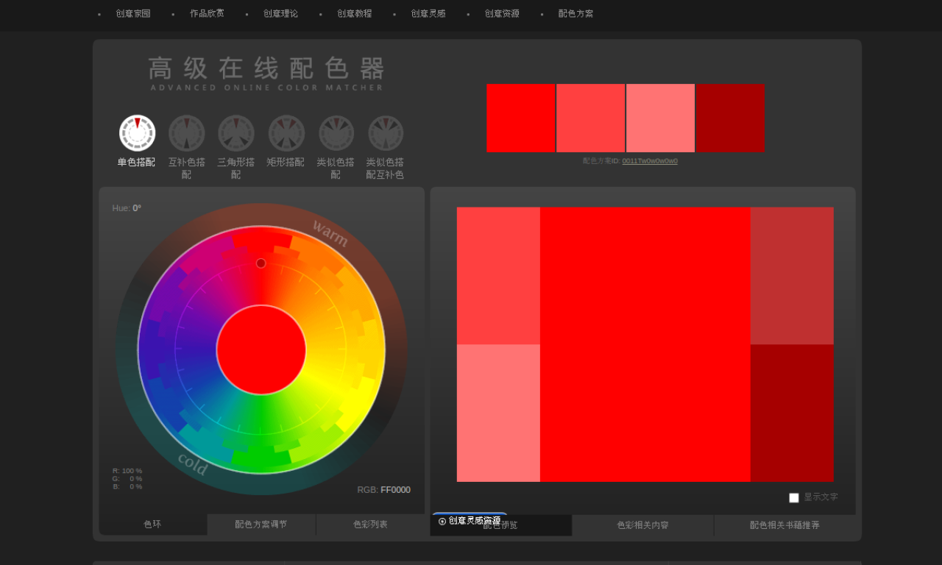Go to 配色方案 in top navigation
Image resolution: width=942 pixels, height=565 pixels.
(x=576, y=13)
